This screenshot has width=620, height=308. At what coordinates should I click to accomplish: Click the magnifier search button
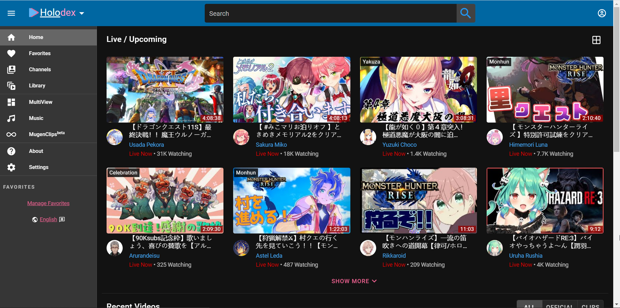coord(465,13)
